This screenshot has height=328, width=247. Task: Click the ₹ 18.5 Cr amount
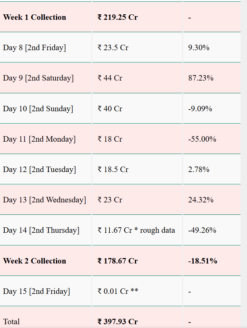click(113, 170)
